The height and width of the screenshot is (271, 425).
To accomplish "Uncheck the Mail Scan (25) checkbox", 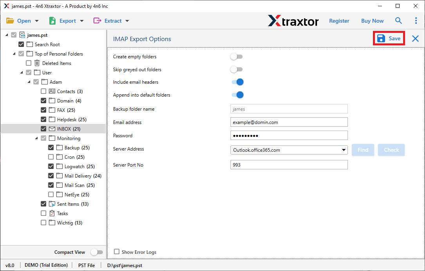I will click(51, 185).
